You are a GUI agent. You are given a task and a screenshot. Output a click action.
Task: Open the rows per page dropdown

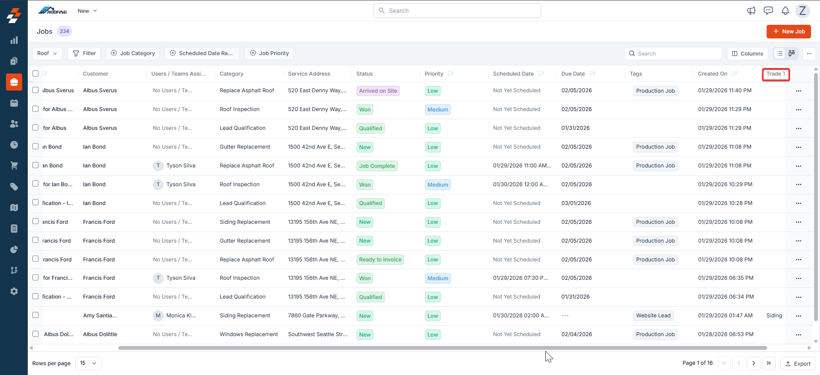tap(88, 363)
